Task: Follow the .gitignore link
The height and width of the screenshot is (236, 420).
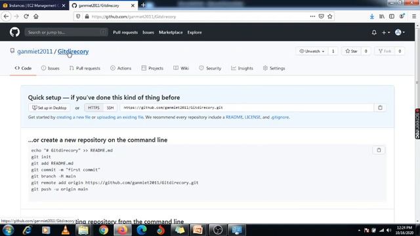Action: (280, 117)
